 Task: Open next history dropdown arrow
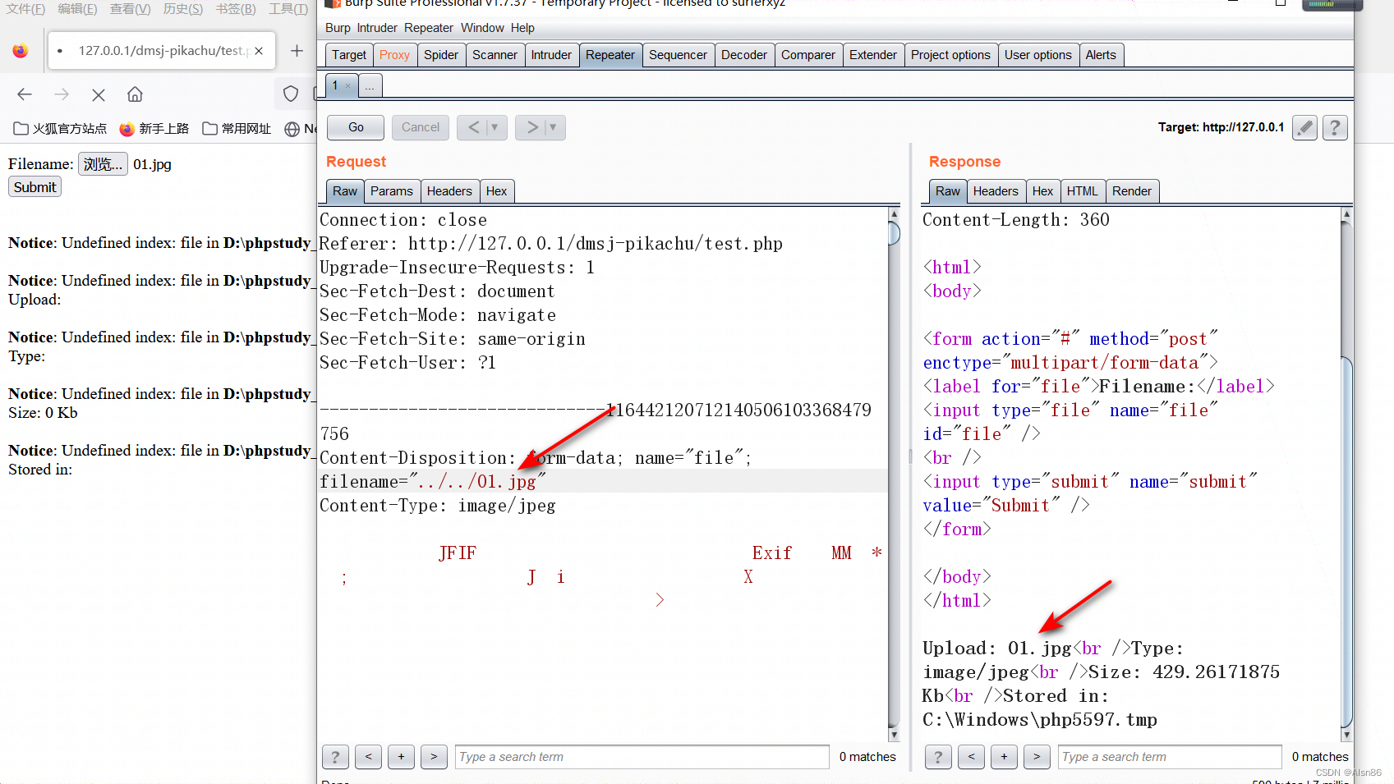554,127
